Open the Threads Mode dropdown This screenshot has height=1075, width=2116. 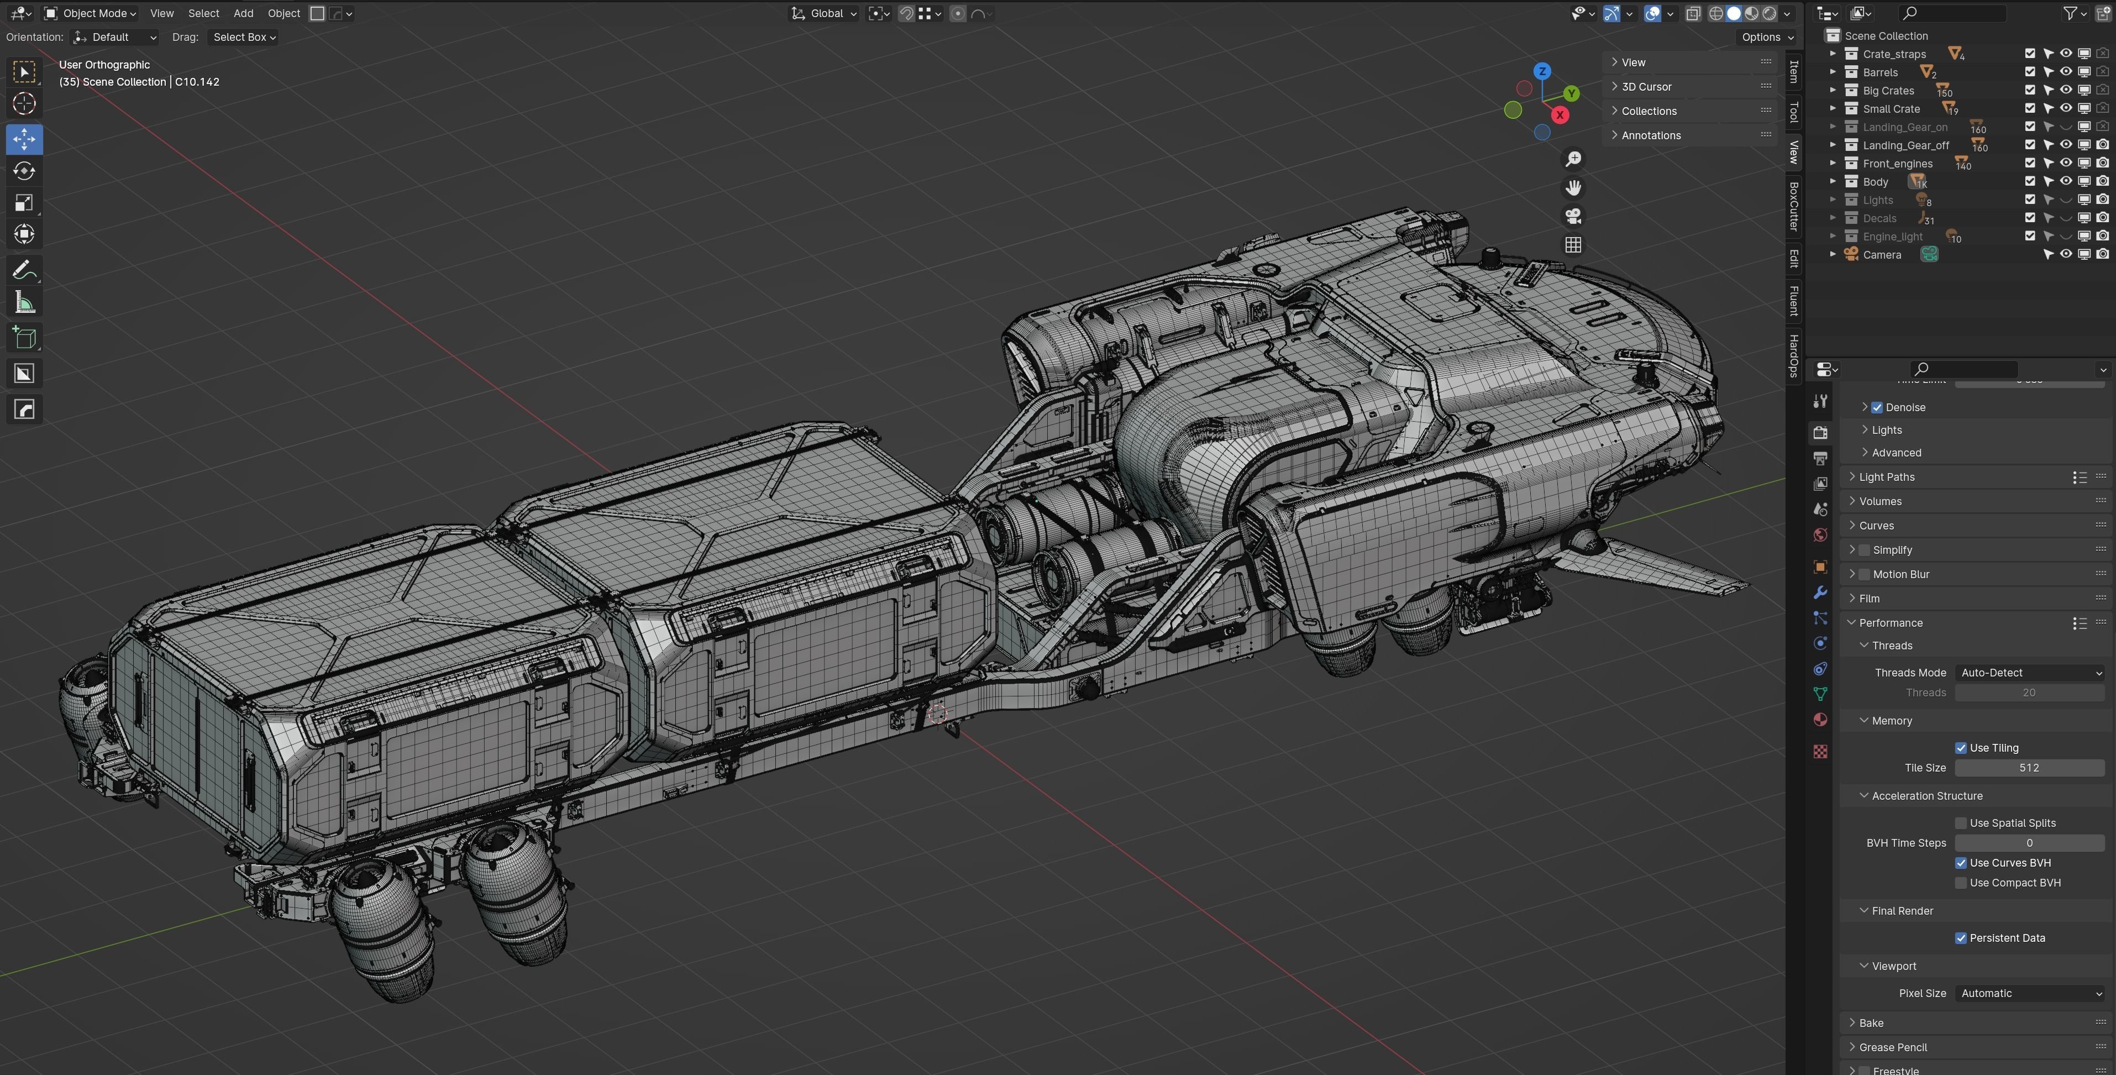(2029, 673)
